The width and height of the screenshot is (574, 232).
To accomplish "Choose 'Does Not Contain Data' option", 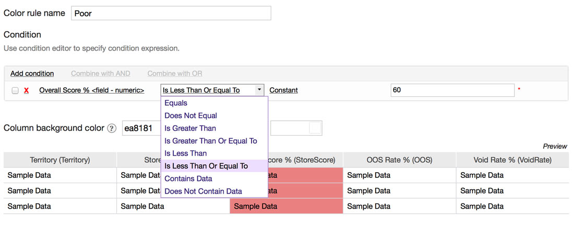I will [x=203, y=191].
